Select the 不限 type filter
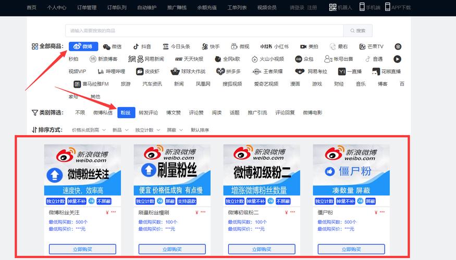Image resolution: width=456 pixels, height=260 pixels. pos(80,113)
